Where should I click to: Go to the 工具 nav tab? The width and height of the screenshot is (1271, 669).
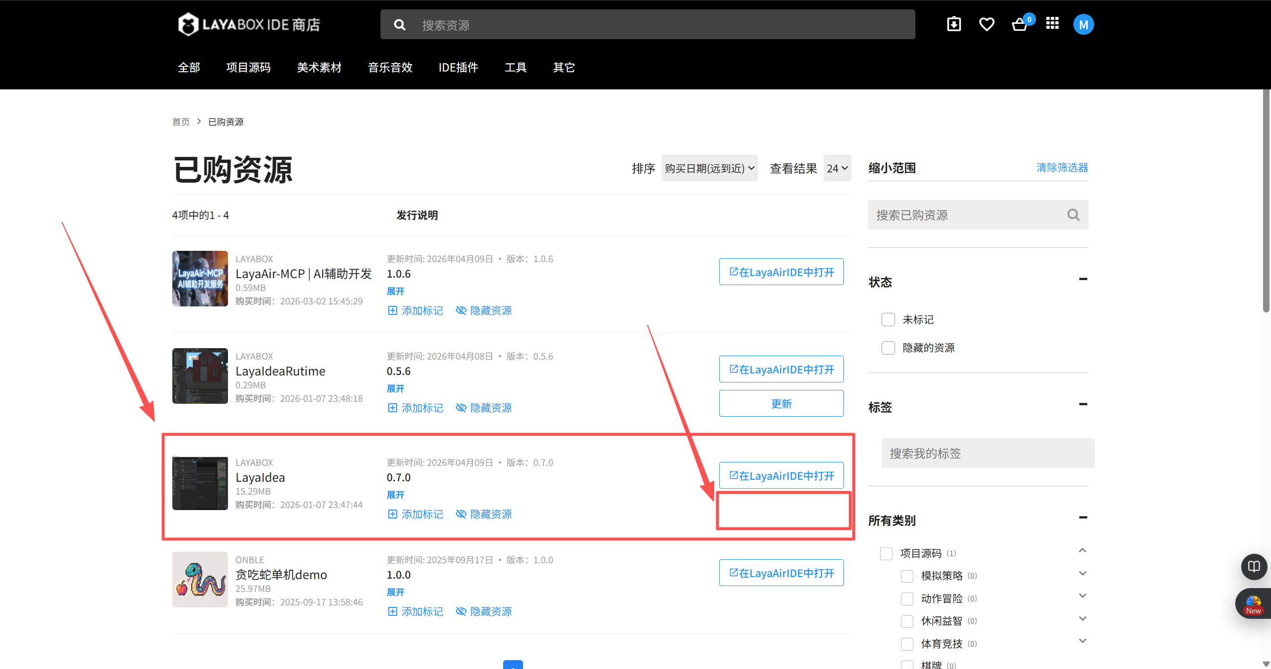[516, 68]
